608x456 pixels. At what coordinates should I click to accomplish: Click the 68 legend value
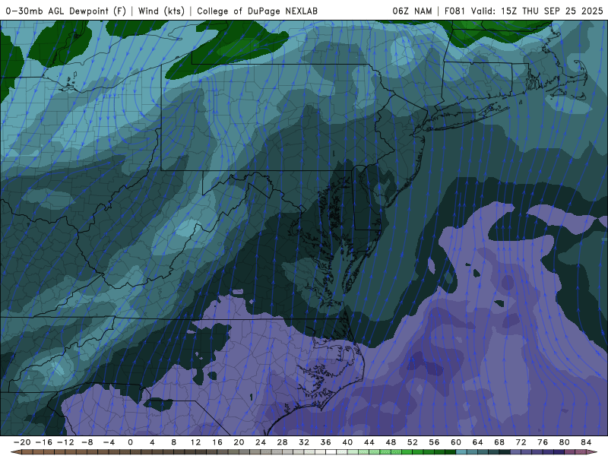tap(499, 442)
